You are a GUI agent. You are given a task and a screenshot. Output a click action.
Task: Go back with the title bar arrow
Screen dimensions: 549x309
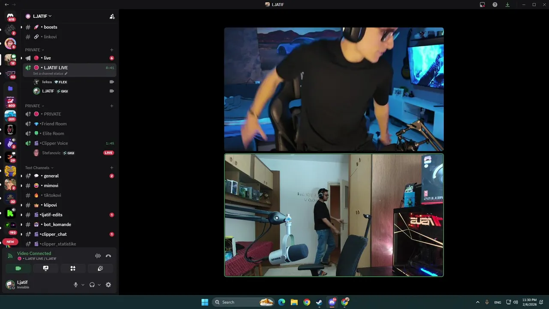[x=6, y=4]
